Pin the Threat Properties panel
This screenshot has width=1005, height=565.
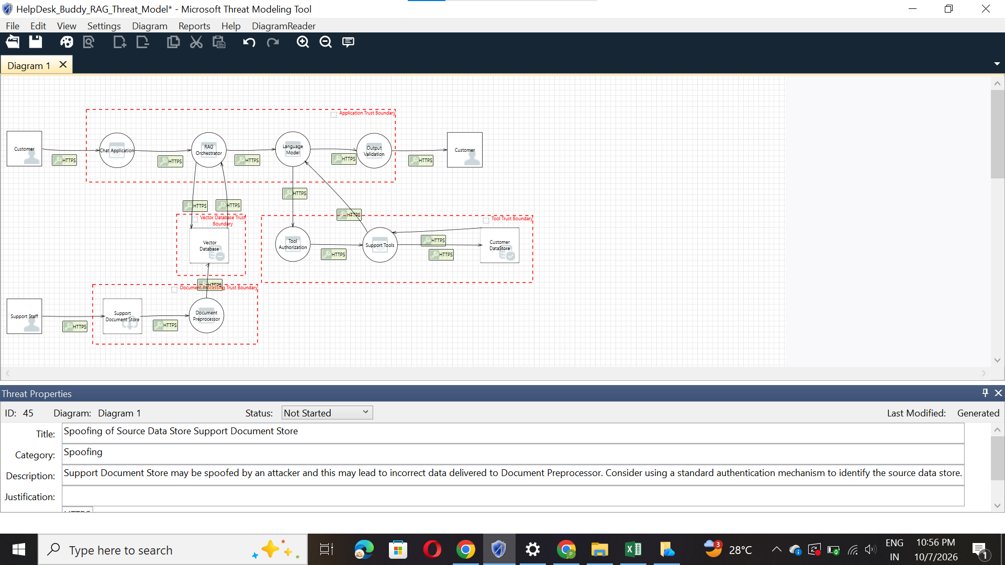click(x=985, y=393)
